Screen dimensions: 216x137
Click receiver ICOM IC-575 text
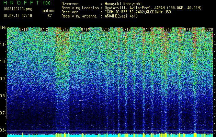pos(138,12)
